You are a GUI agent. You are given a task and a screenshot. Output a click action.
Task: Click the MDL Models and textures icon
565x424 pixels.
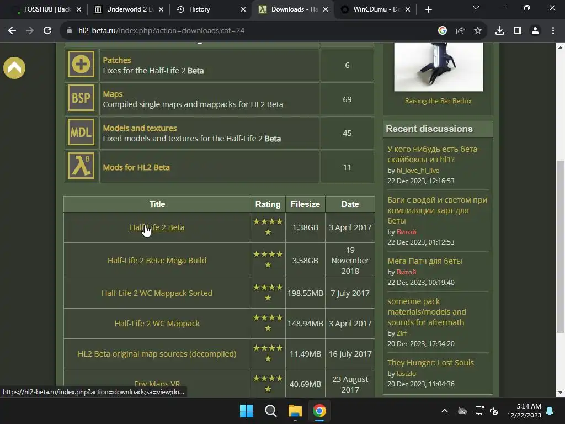click(81, 132)
